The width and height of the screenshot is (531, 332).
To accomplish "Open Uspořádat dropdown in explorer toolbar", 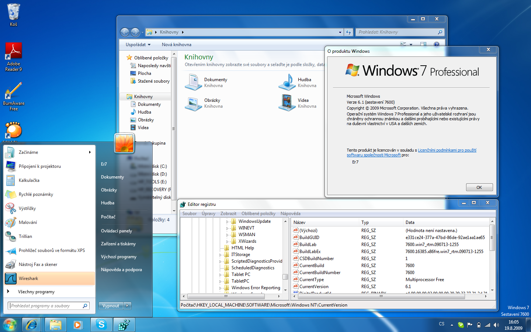I will (x=138, y=45).
